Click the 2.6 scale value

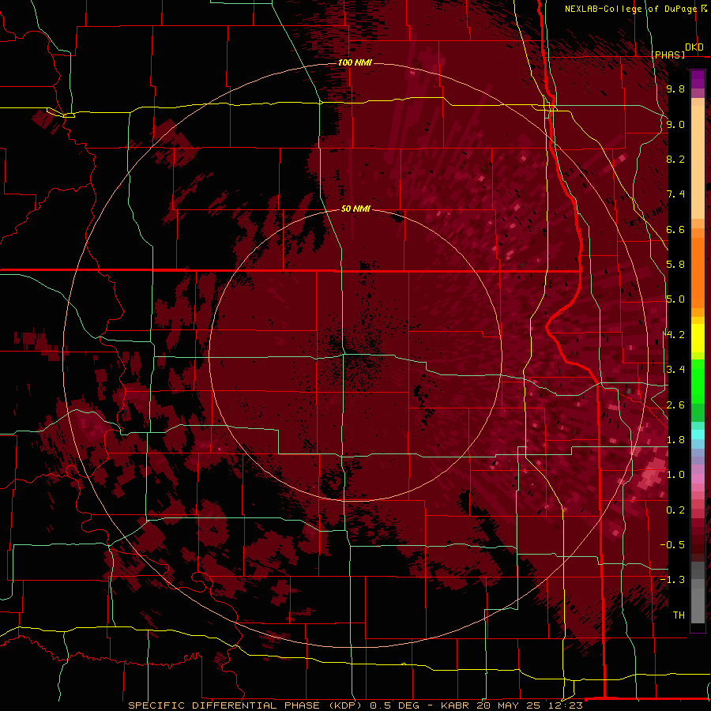pyautogui.click(x=675, y=405)
